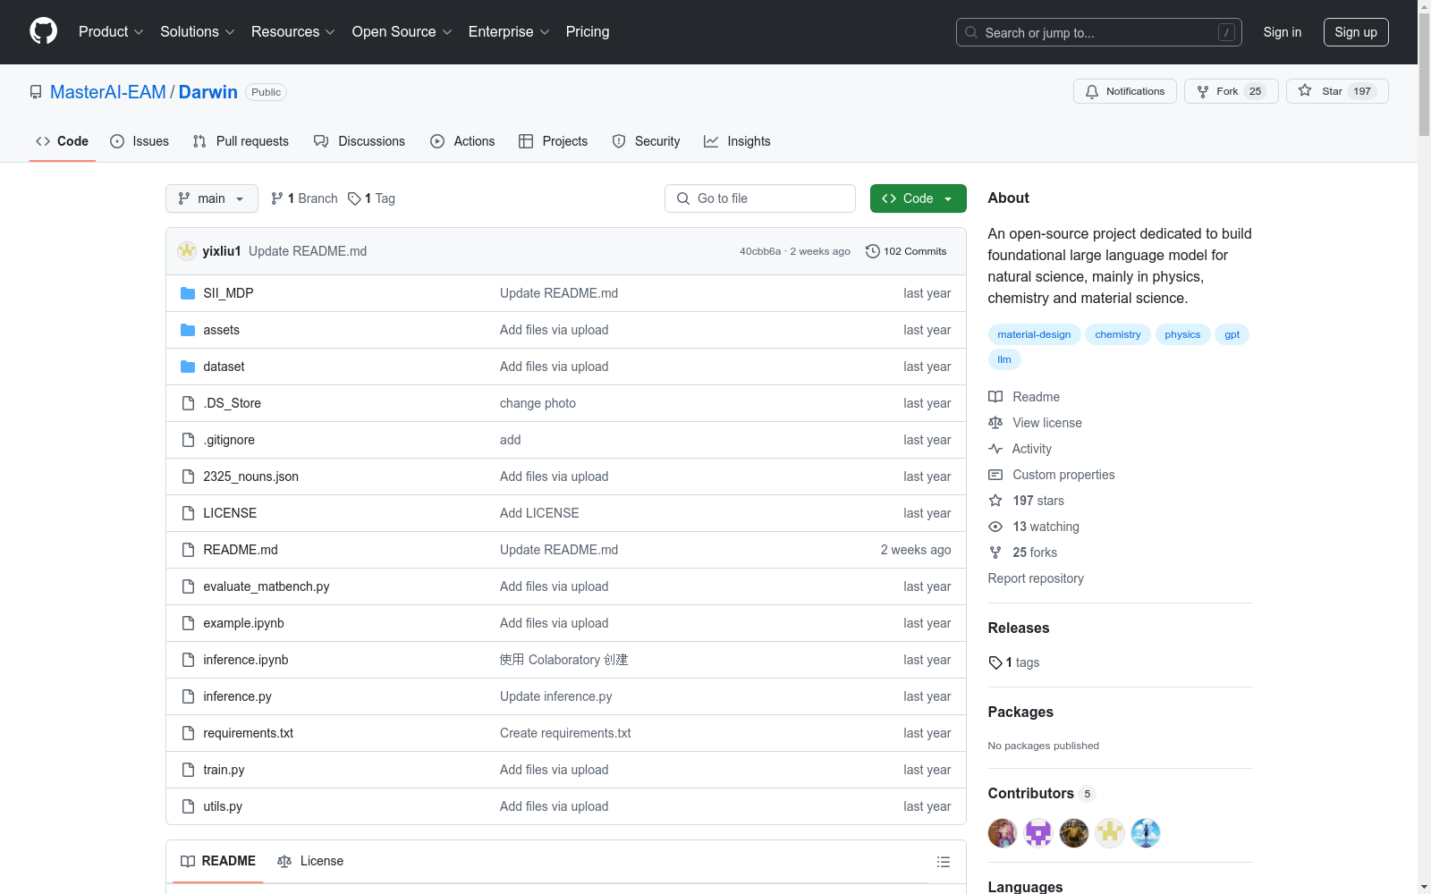Switch to the License tab
Viewport: 1431px width, 894px height.
coord(310,861)
